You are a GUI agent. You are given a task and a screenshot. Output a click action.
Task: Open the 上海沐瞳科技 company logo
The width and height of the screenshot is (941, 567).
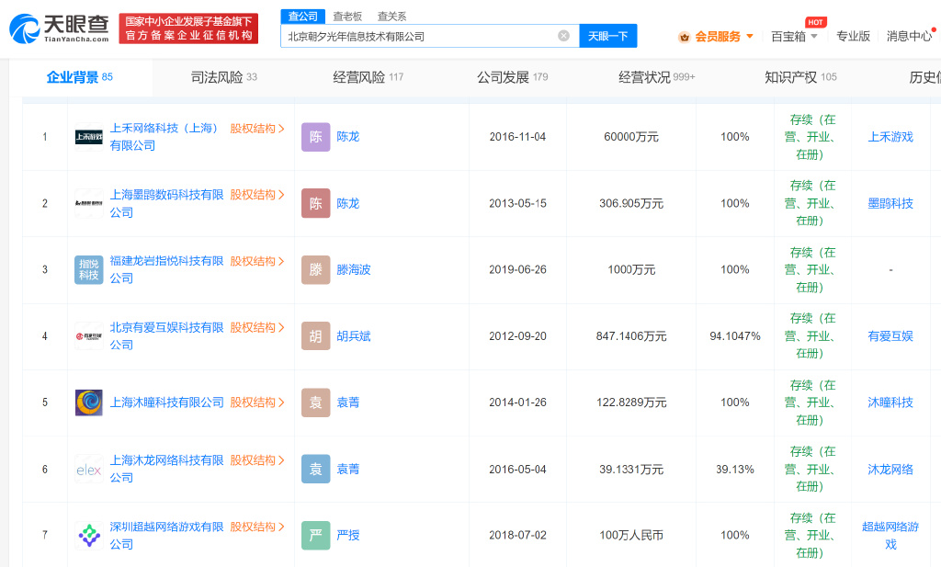89,403
